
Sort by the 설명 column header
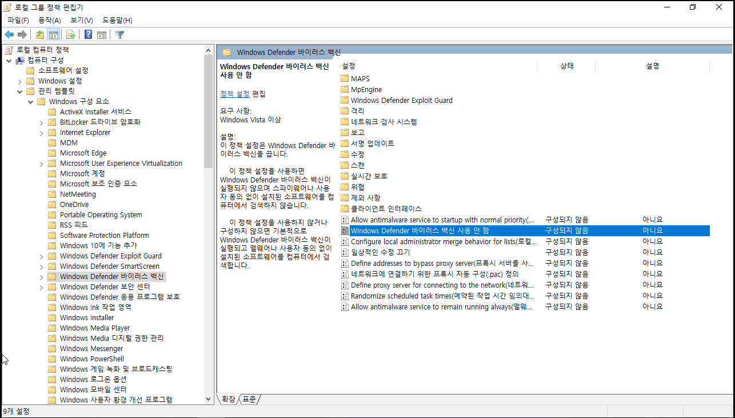point(653,66)
